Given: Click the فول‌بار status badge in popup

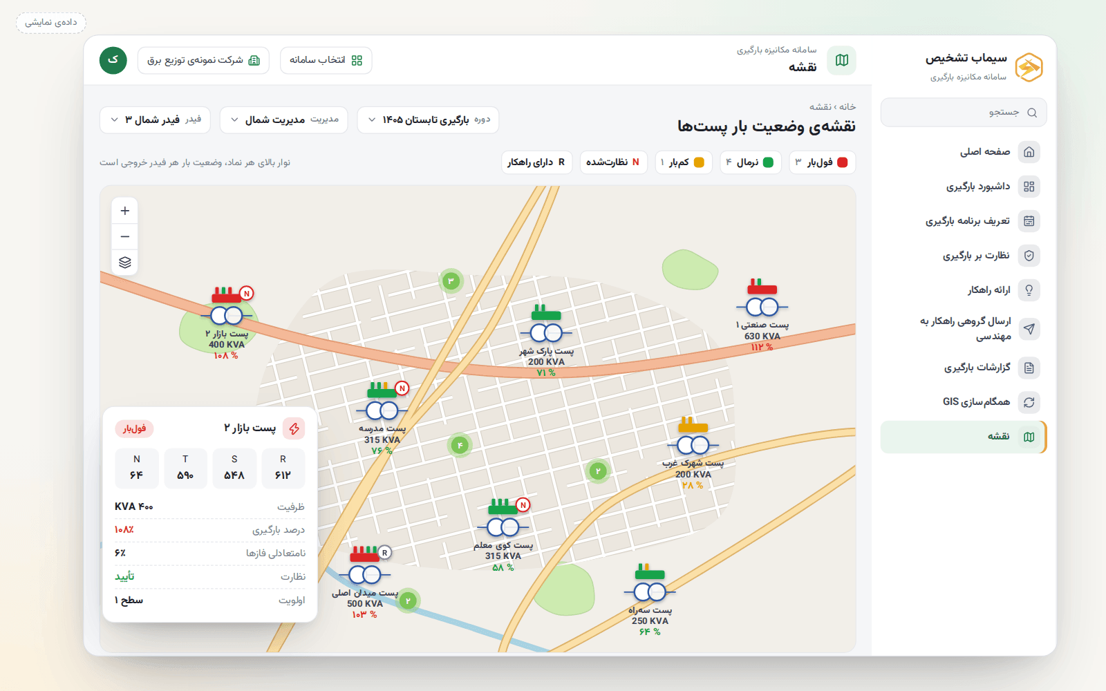Looking at the screenshot, I should point(134,428).
